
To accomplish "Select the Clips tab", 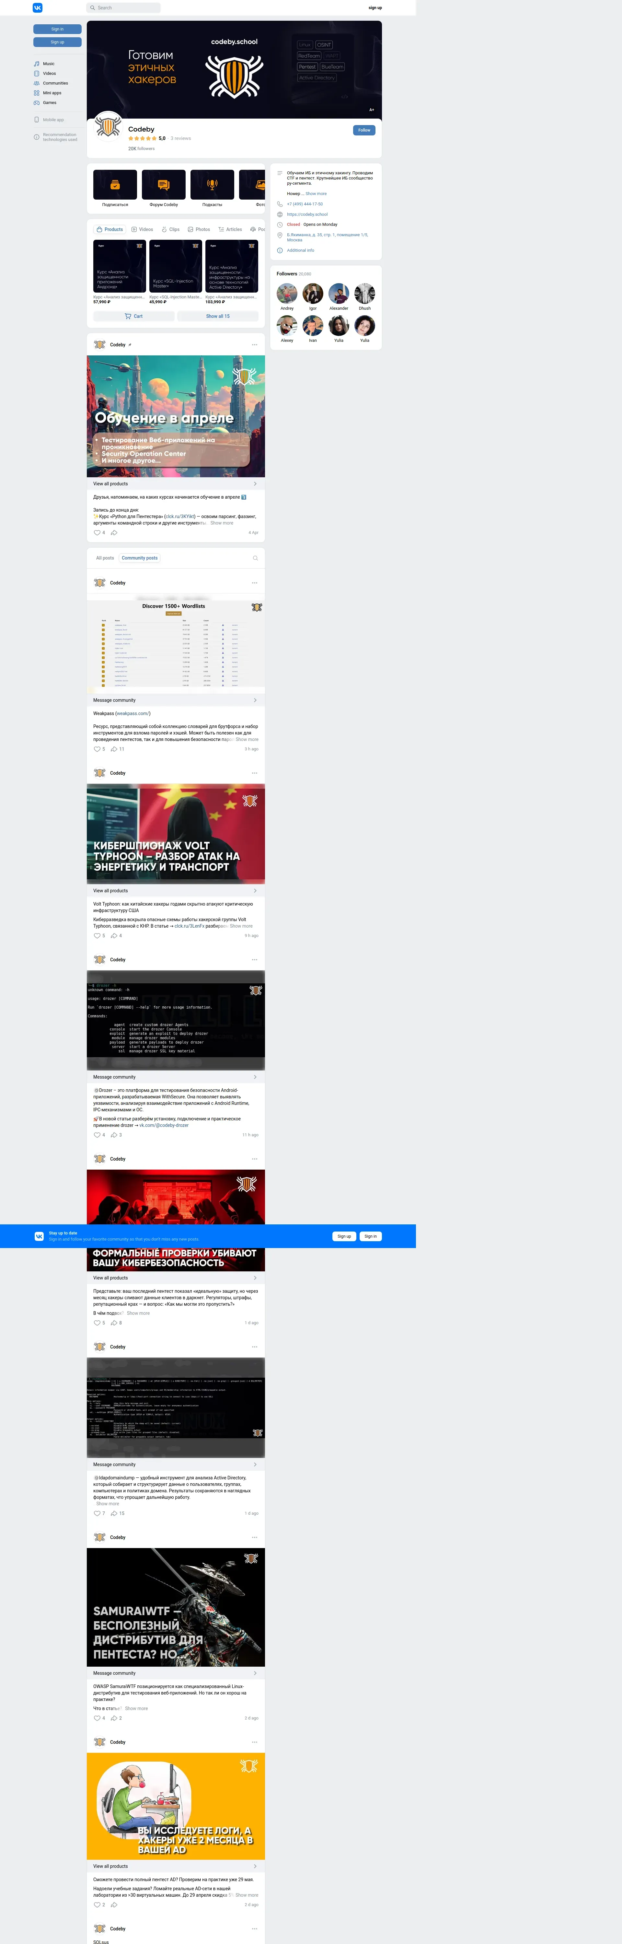I will tap(171, 229).
